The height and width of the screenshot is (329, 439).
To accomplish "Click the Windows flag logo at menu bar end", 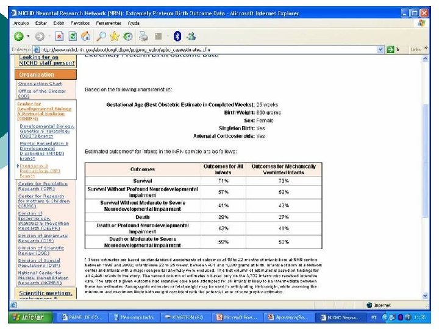I will point(421,23).
